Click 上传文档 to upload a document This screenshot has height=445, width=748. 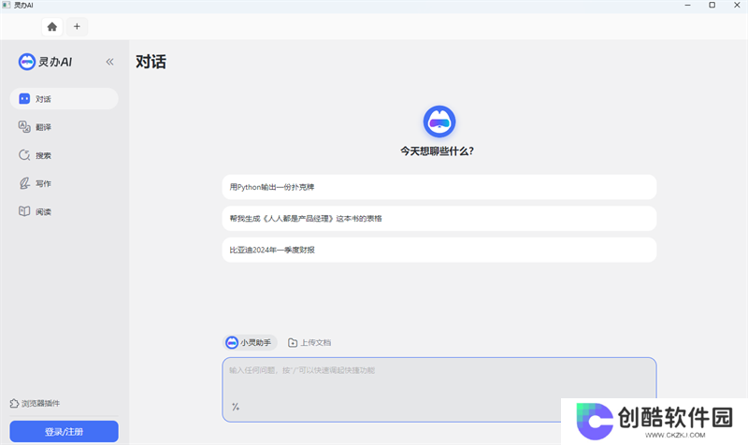coord(309,342)
